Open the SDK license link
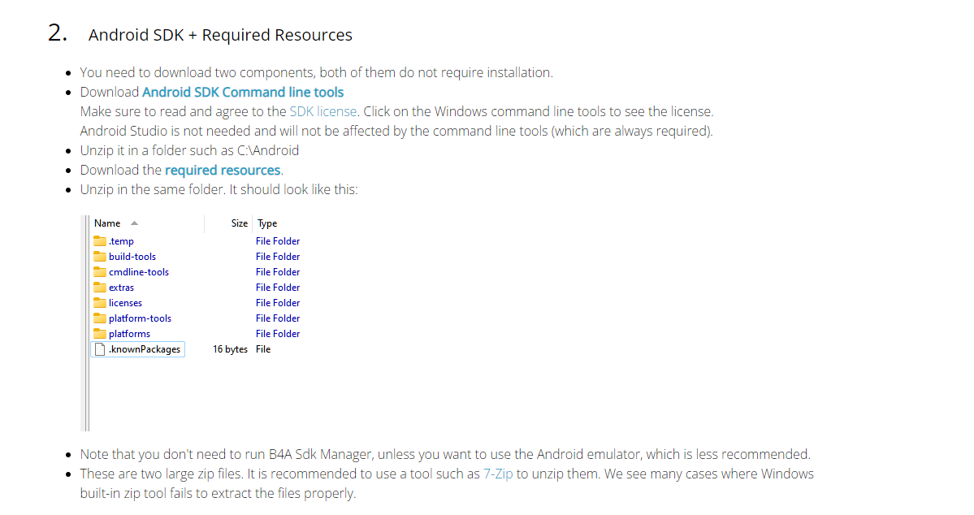Viewport: 974px width, 515px height. 323,112
